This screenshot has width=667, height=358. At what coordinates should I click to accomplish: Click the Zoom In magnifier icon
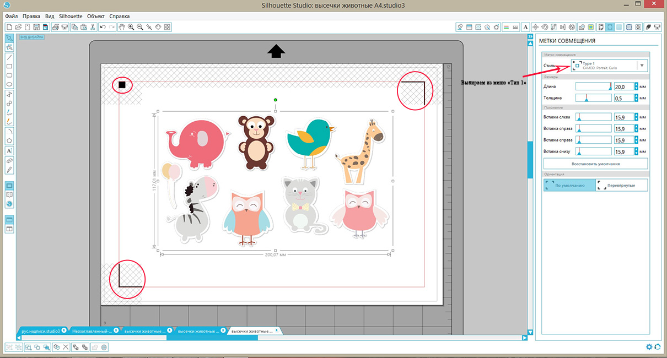pos(131,27)
